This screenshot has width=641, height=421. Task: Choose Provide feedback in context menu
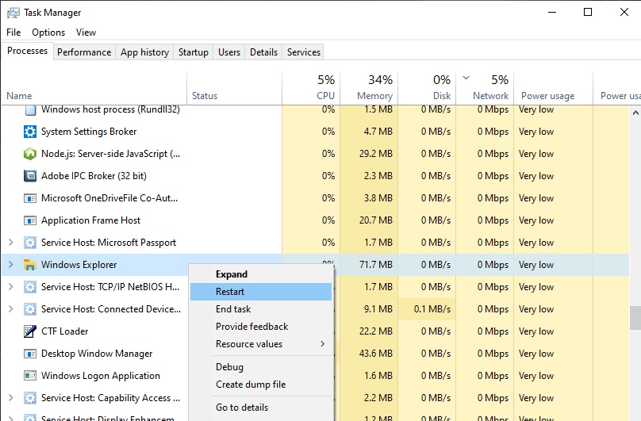261,327
